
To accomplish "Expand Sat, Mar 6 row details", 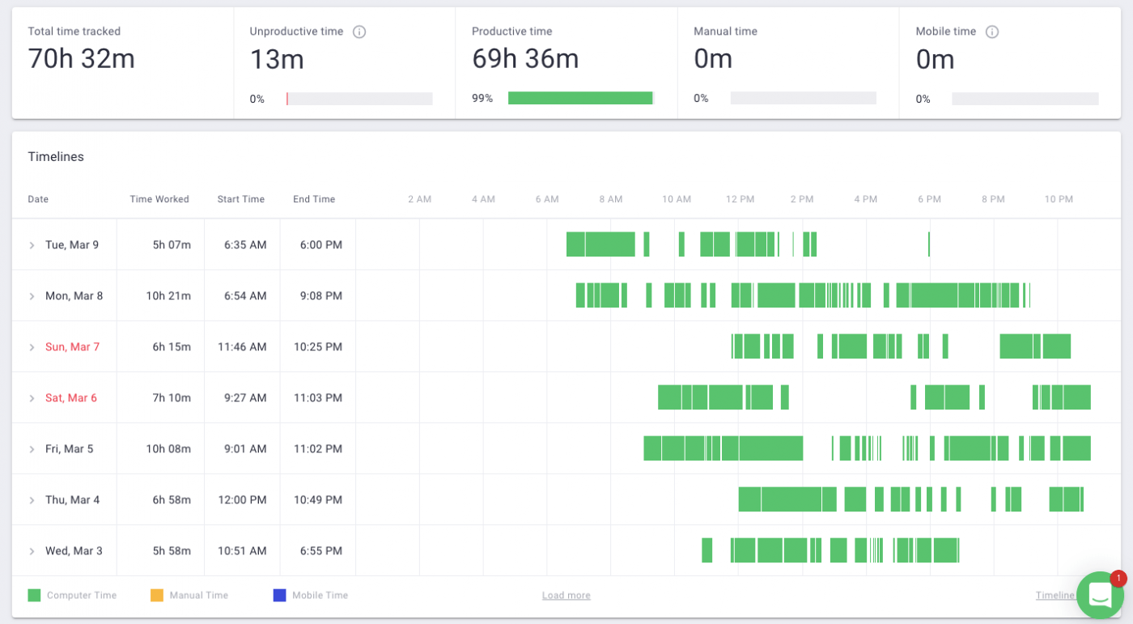I will pos(32,398).
